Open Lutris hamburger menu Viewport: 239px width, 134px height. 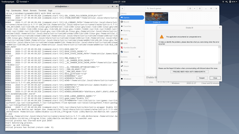click(200, 9)
